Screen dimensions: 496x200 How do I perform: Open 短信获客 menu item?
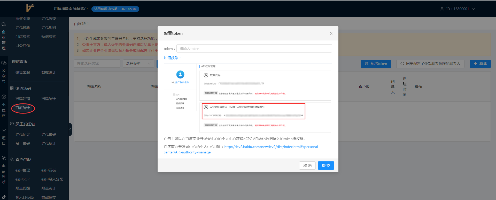(49, 37)
